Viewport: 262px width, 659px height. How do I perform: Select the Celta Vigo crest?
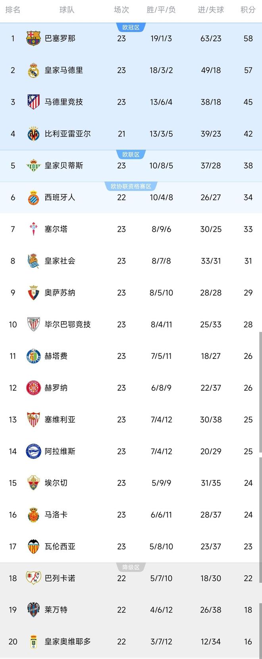pyautogui.click(x=33, y=229)
